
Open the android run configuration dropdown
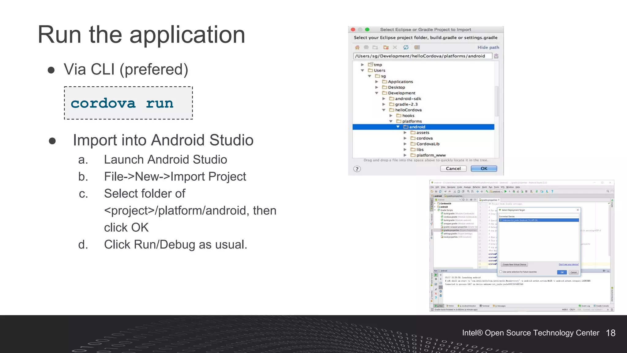tap(496, 192)
